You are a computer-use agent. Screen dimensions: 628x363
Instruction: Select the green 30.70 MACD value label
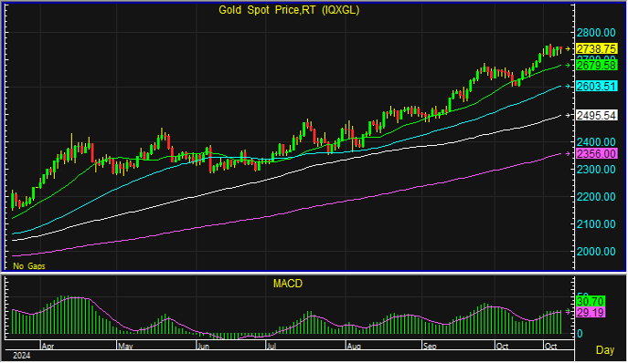coord(591,301)
